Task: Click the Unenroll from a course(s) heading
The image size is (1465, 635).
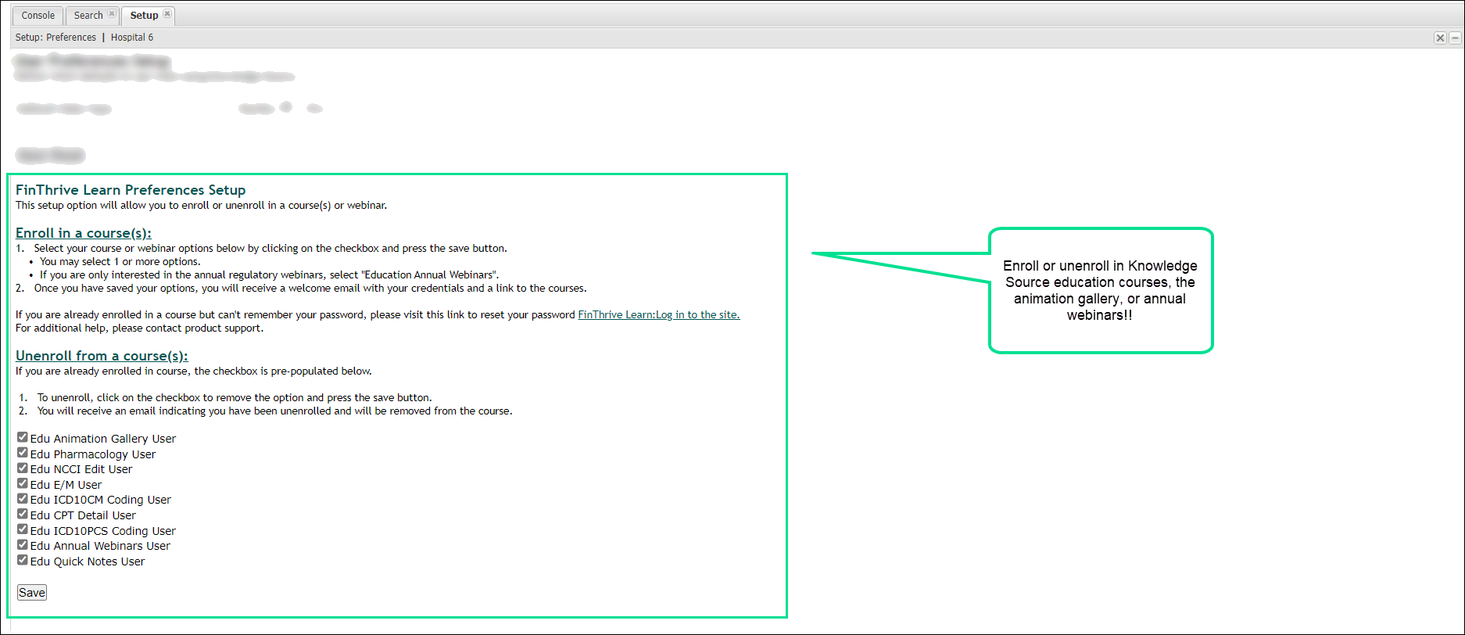Action: [102, 356]
